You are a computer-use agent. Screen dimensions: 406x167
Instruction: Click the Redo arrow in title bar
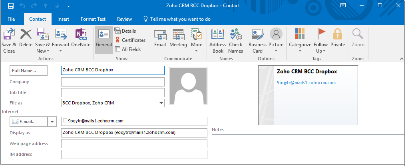pos(34,6)
